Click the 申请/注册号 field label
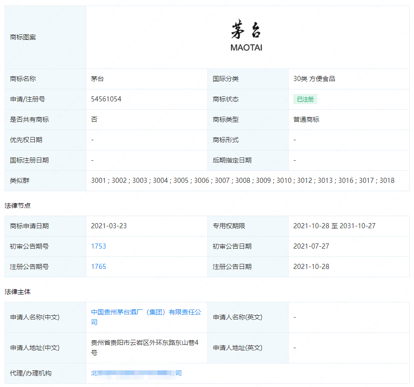 tap(27, 99)
